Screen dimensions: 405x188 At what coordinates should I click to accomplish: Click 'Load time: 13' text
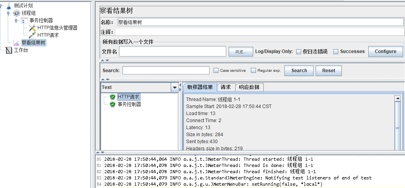coord(201,114)
